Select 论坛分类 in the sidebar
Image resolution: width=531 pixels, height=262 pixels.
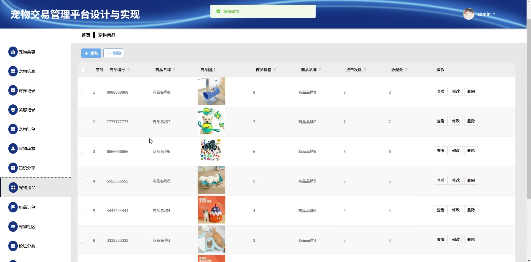pos(36,246)
